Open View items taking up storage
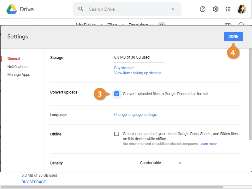The height and width of the screenshot is (189, 252). 138,73
